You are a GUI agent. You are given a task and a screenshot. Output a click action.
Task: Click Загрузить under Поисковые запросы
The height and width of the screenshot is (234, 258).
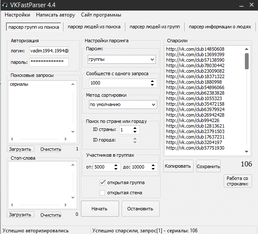click(x=20, y=149)
